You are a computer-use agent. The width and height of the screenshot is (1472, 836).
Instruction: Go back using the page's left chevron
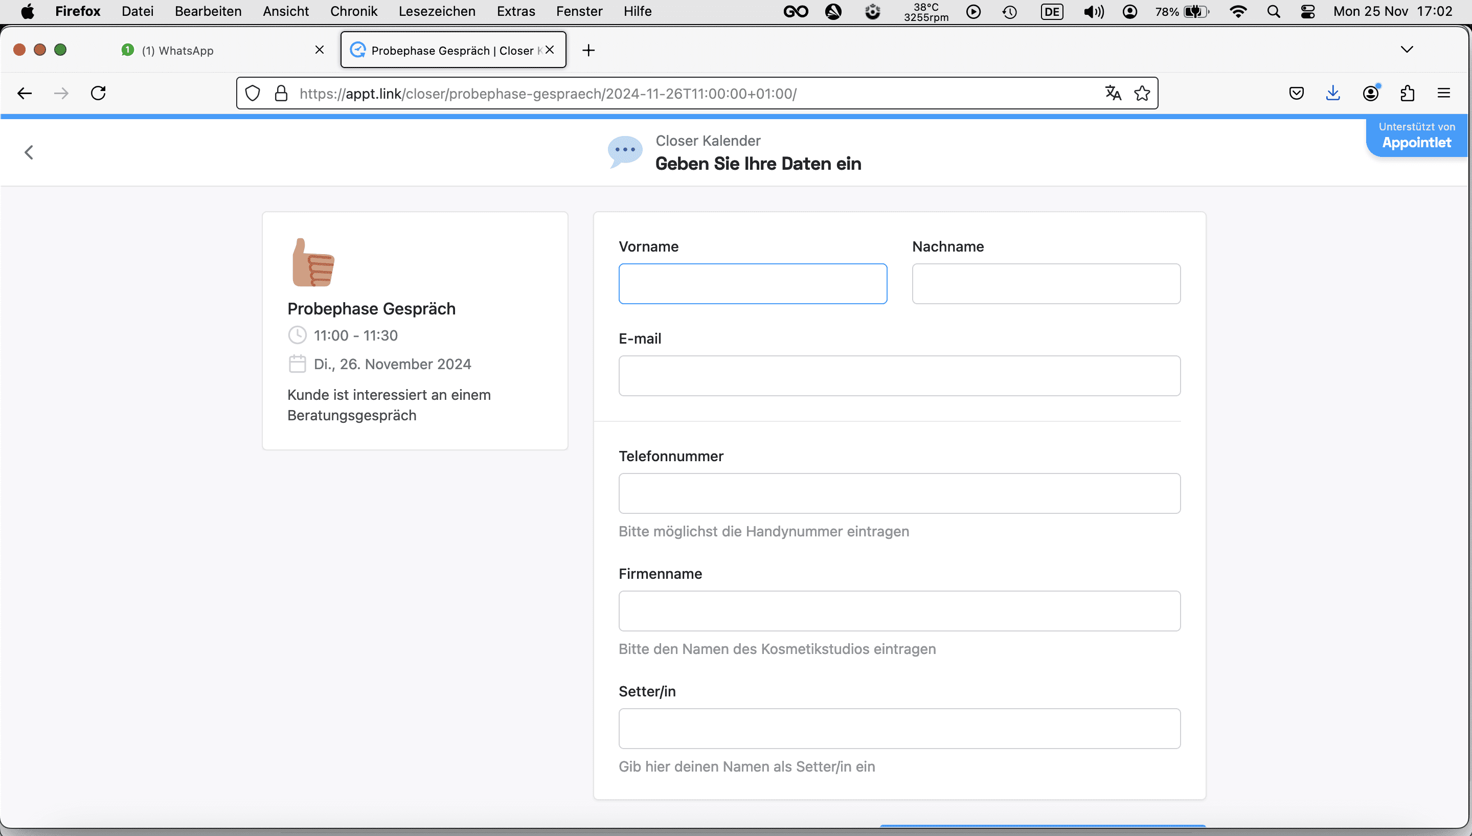[x=29, y=152]
